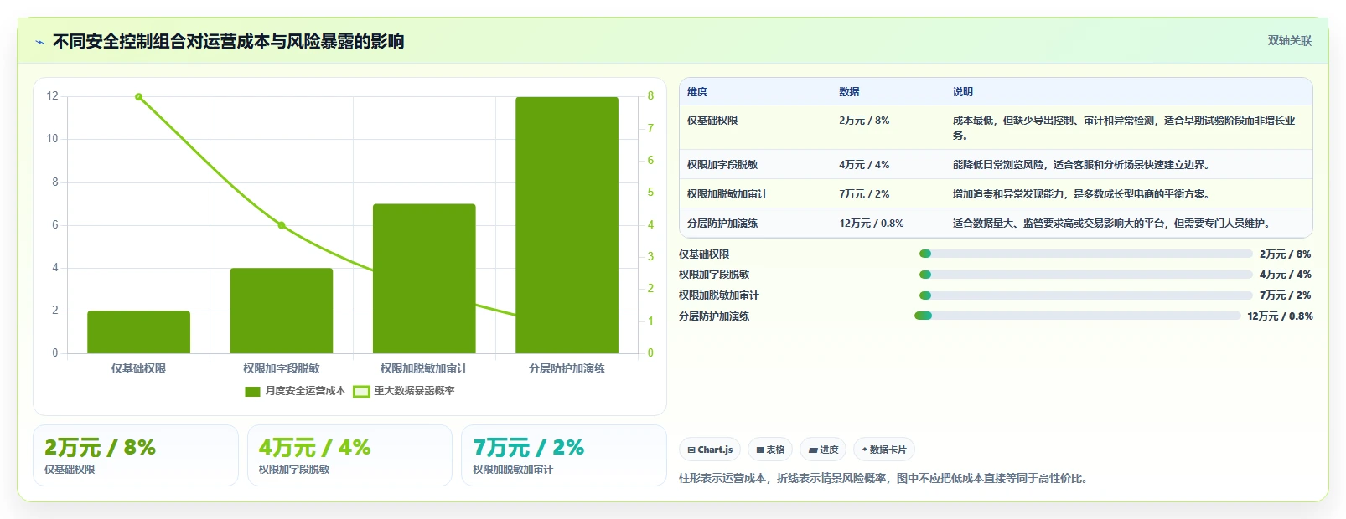This screenshot has width=1346, height=519.
Task: Click x-axis label 分层防护加演练
Action: (567, 368)
